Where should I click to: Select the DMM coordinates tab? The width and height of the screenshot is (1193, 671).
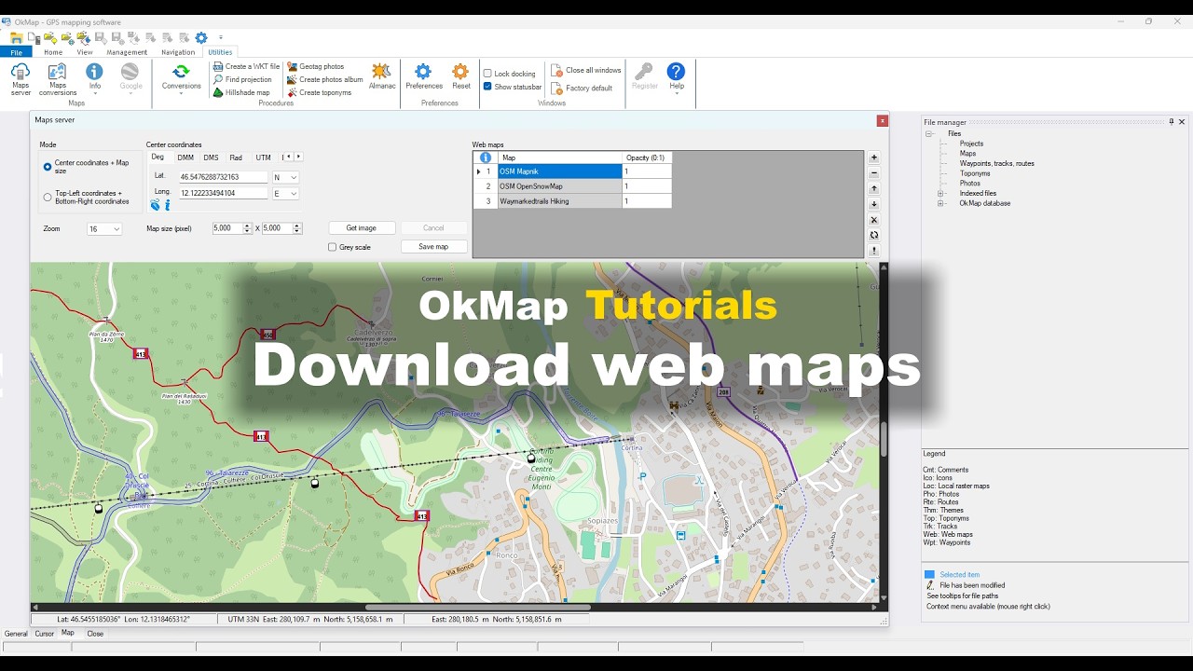[x=185, y=157]
